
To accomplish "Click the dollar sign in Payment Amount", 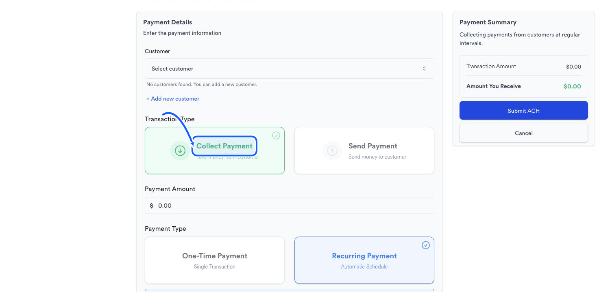I will pyautogui.click(x=152, y=206).
